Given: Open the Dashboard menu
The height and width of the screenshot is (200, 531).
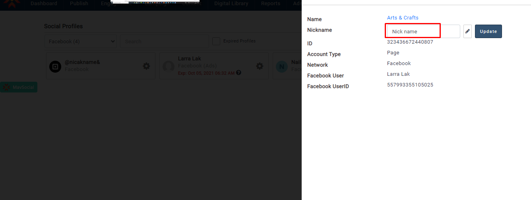Looking at the screenshot, I should click(x=44, y=4).
